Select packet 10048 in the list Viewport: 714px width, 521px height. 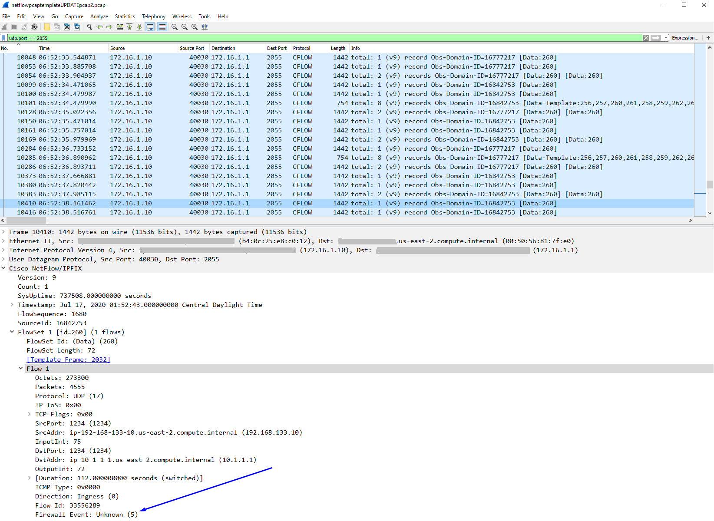pos(174,57)
